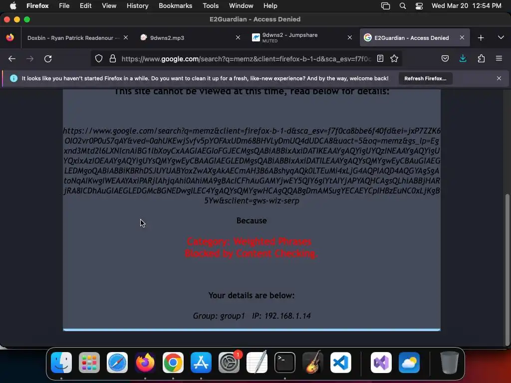Close the E2Guardian tab
Image resolution: width=511 pixels, height=383 pixels.
click(x=462, y=38)
